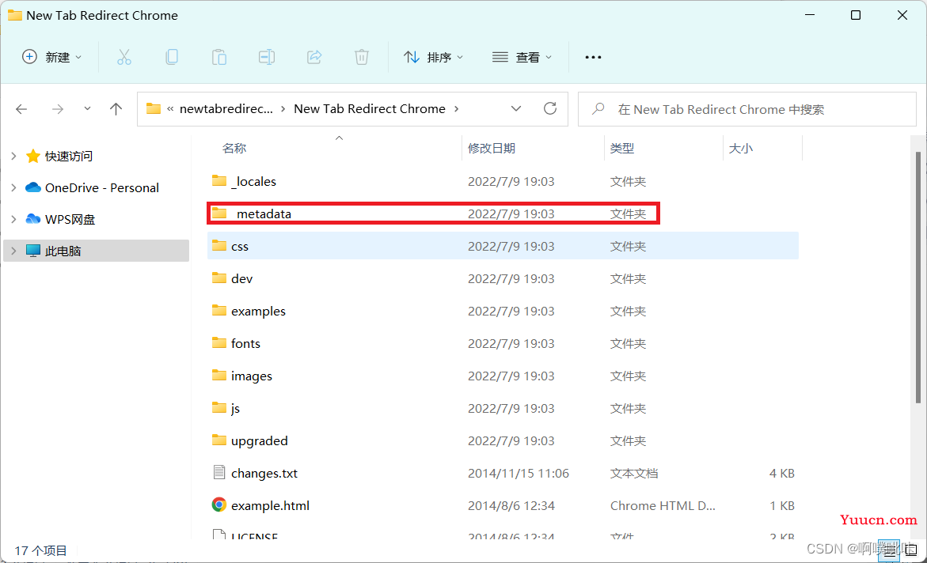Viewport: 927px width, 563px height.
Task: Sort by the 名称 column header
Action: [x=234, y=149]
